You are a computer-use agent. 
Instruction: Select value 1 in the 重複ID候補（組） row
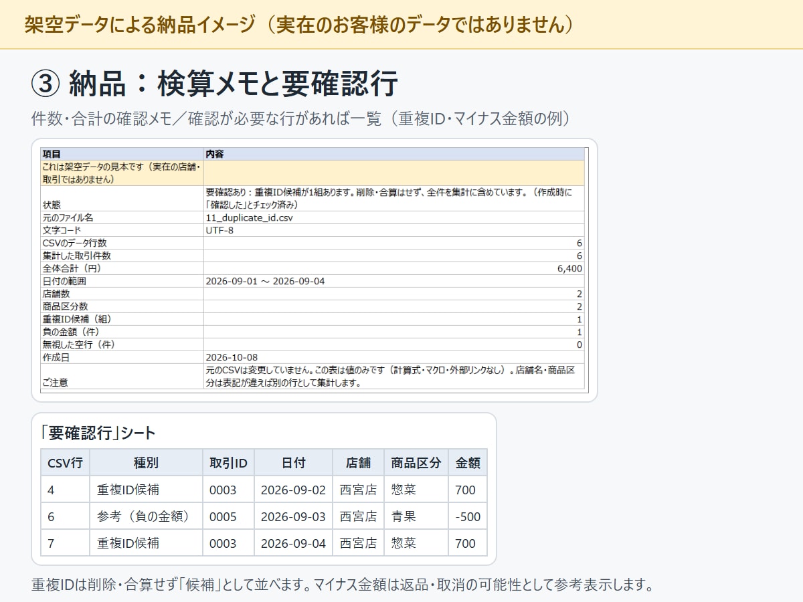(x=579, y=319)
